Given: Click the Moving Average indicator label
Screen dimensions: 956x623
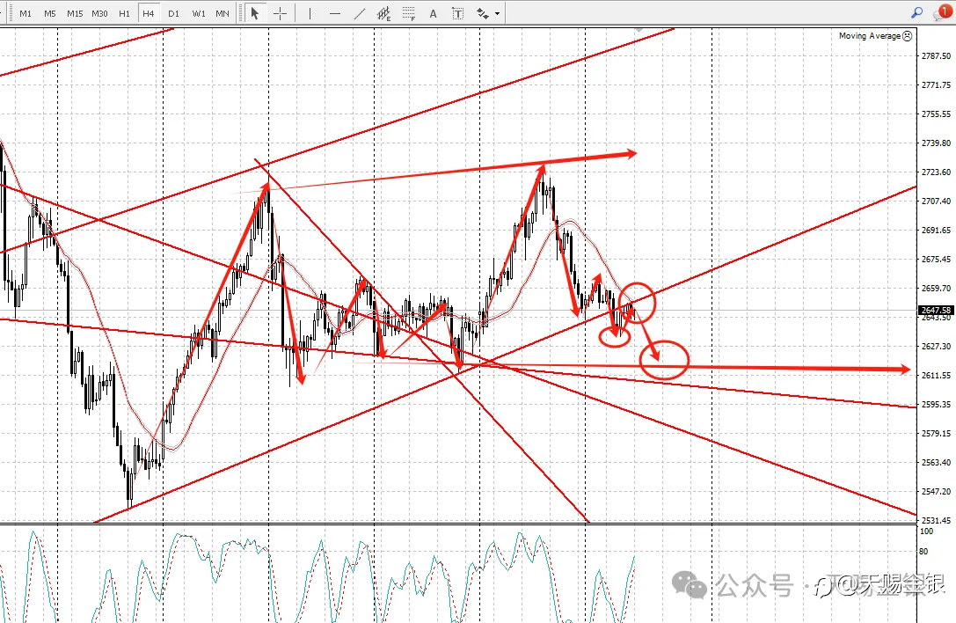Looking at the screenshot, I should point(870,36).
